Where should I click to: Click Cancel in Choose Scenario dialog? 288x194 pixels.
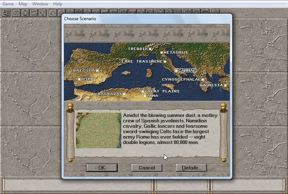[147, 168]
